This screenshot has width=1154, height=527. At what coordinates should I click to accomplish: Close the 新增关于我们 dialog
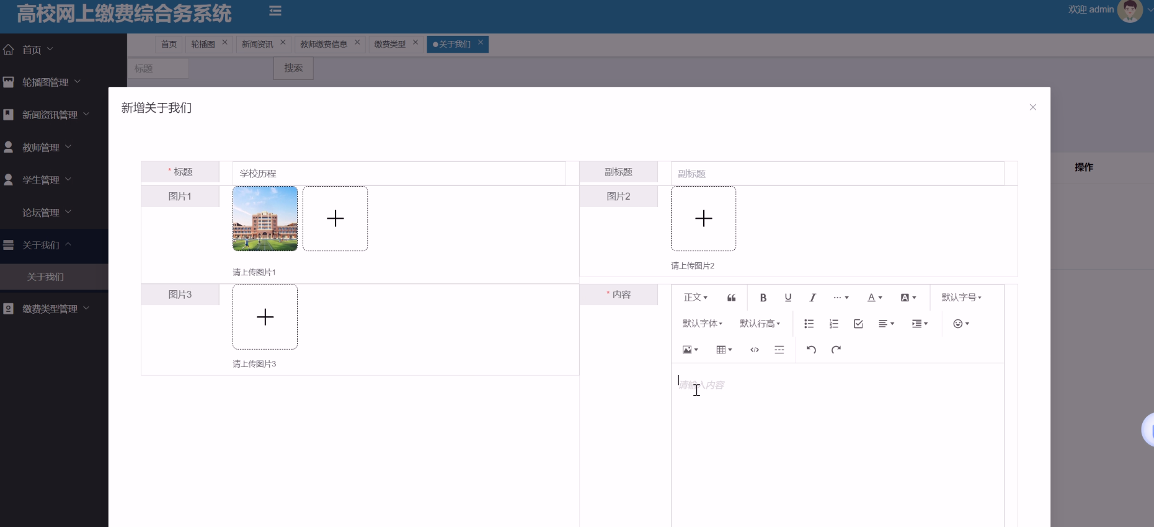pos(1032,107)
